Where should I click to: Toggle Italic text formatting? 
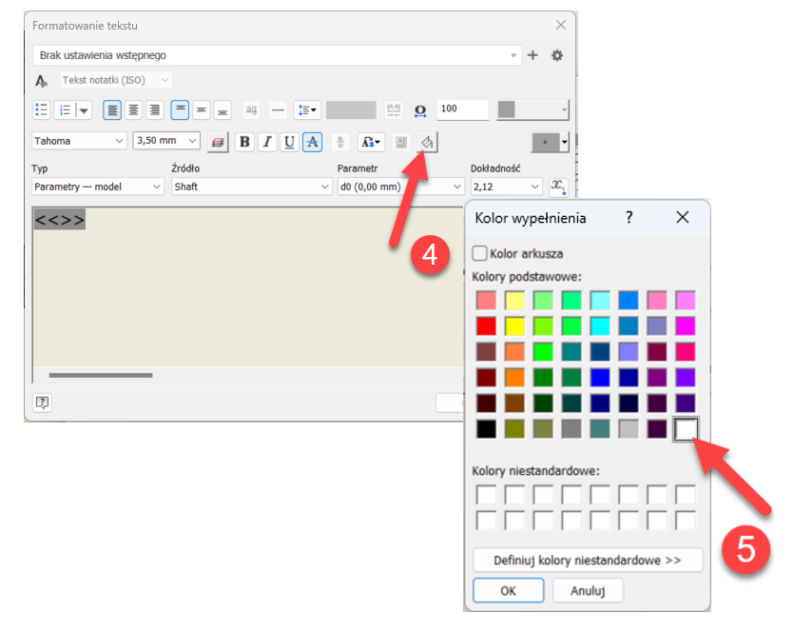pyautogui.click(x=267, y=142)
